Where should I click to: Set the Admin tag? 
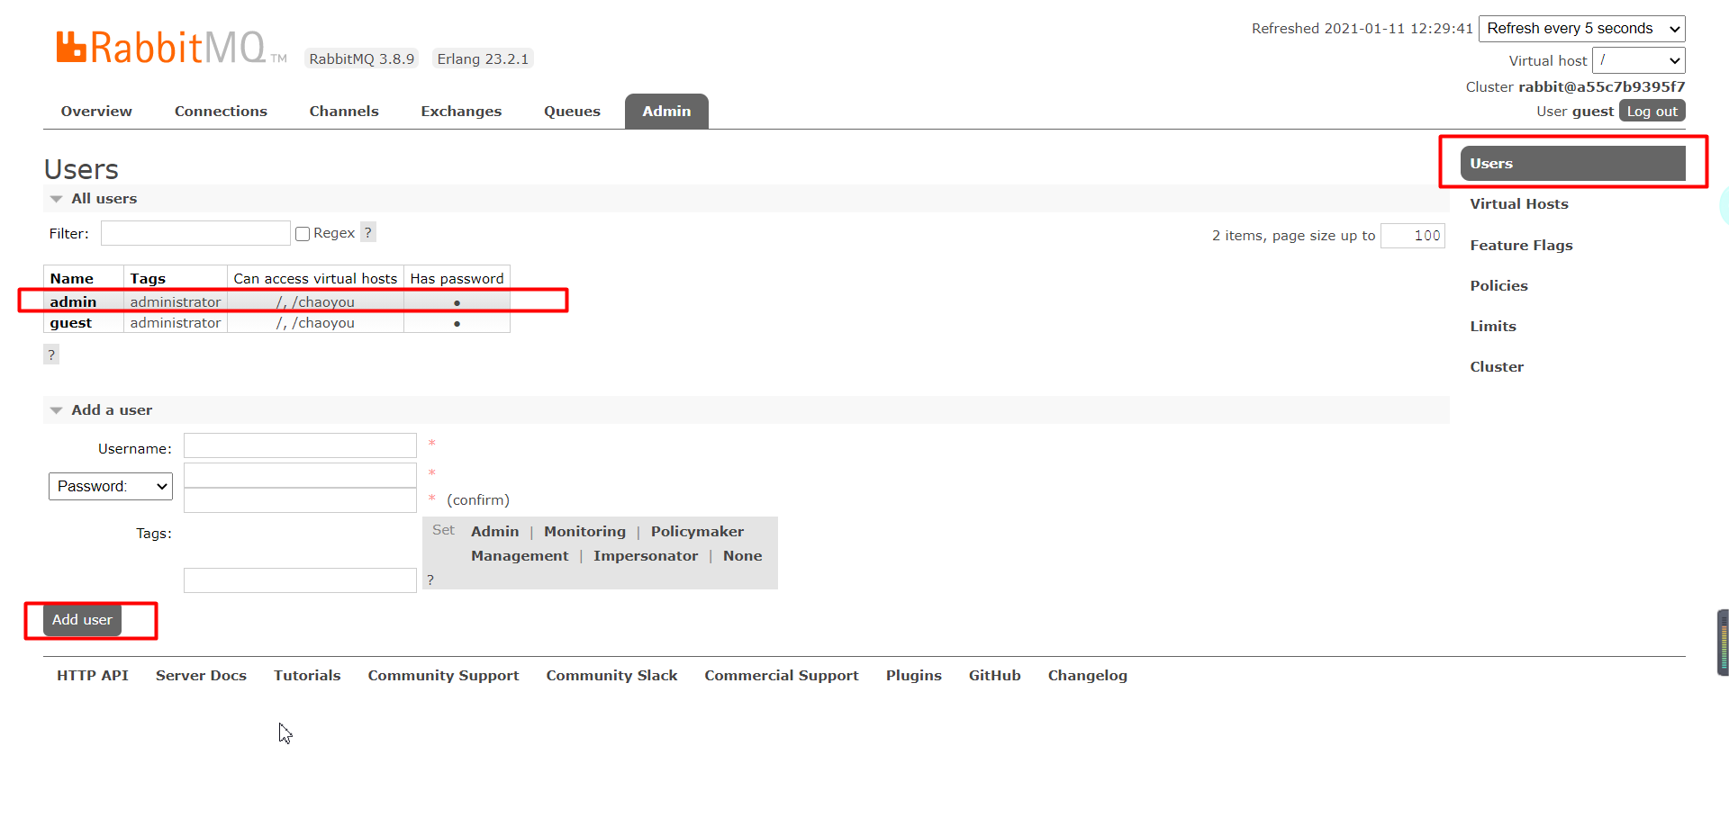click(x=494, y=532)
